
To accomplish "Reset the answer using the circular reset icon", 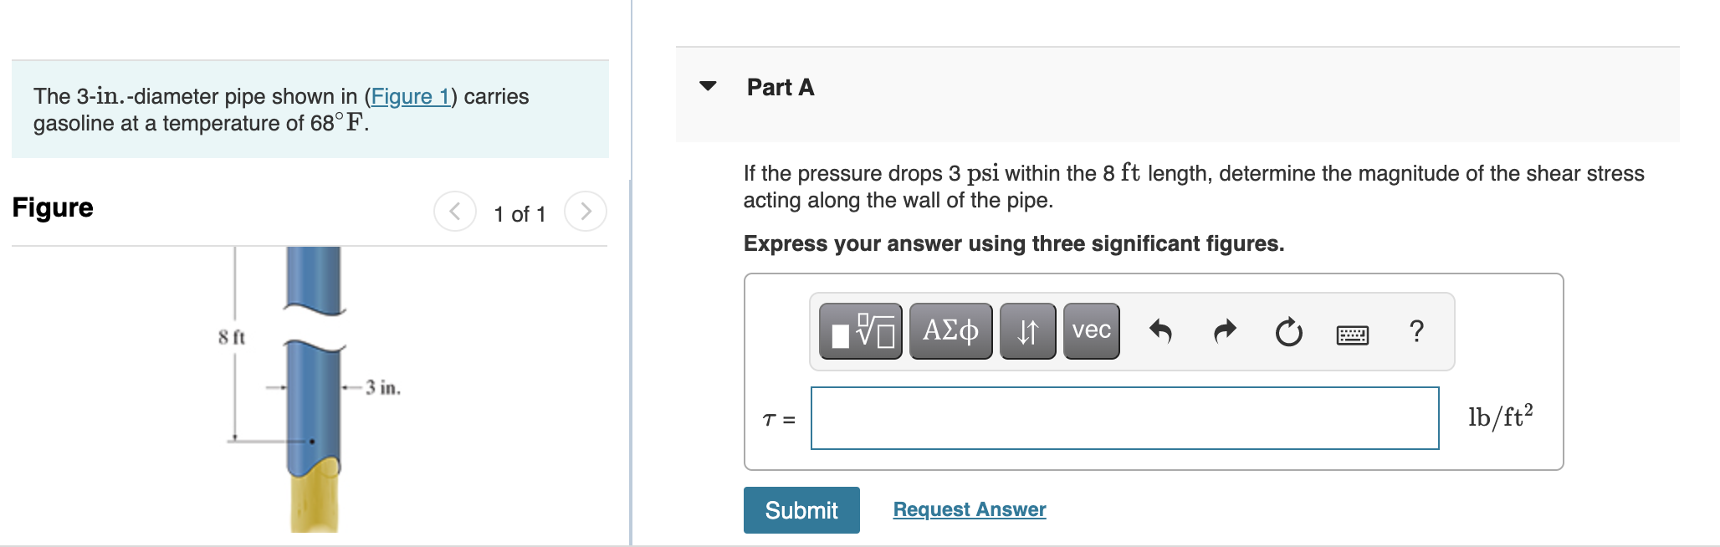I will [1287, 331].
